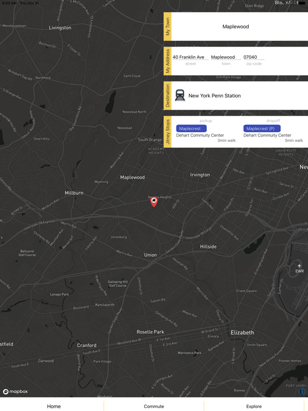
Task: Edit the zip code field 07040
Action: pyautogui.click(x=253, y=57)
